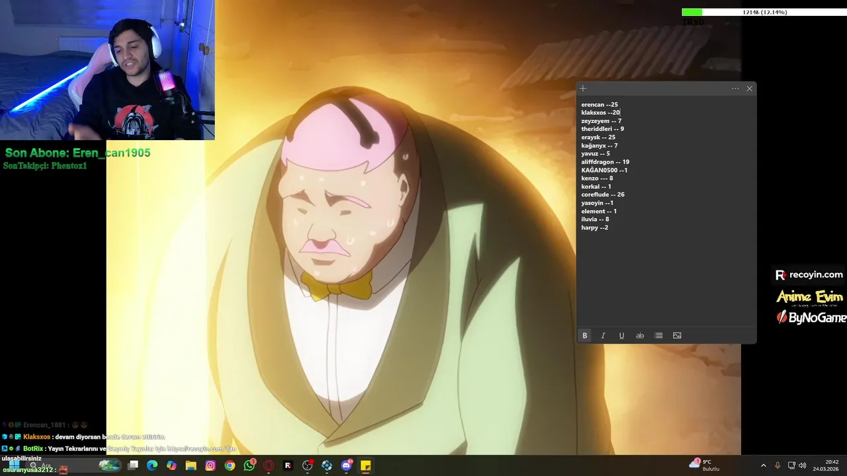This screenshot has width=847, height=476.
Task: Click the empty note area below the list
Action: coord(666,278)
